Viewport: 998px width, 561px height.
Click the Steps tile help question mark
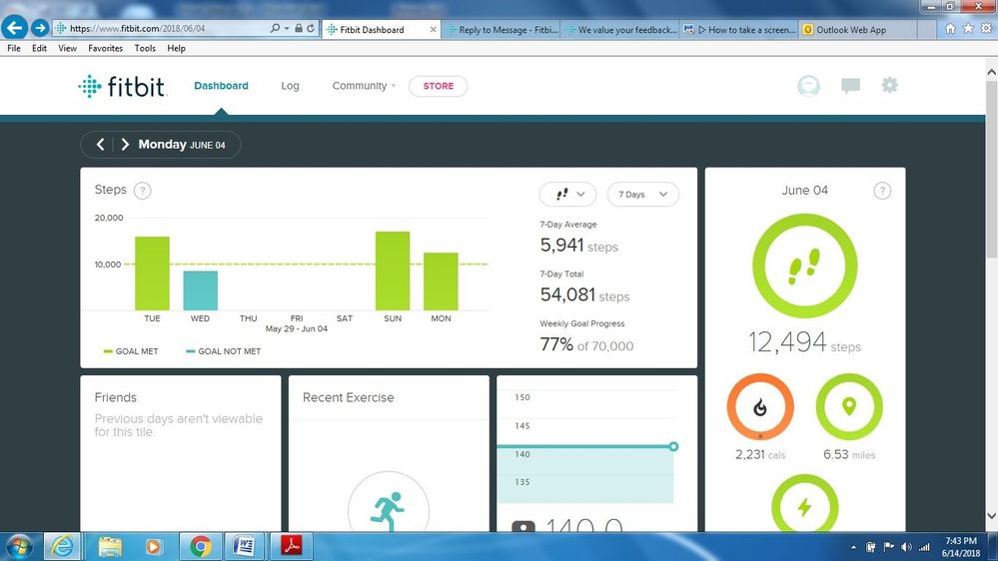click(143, 191)
